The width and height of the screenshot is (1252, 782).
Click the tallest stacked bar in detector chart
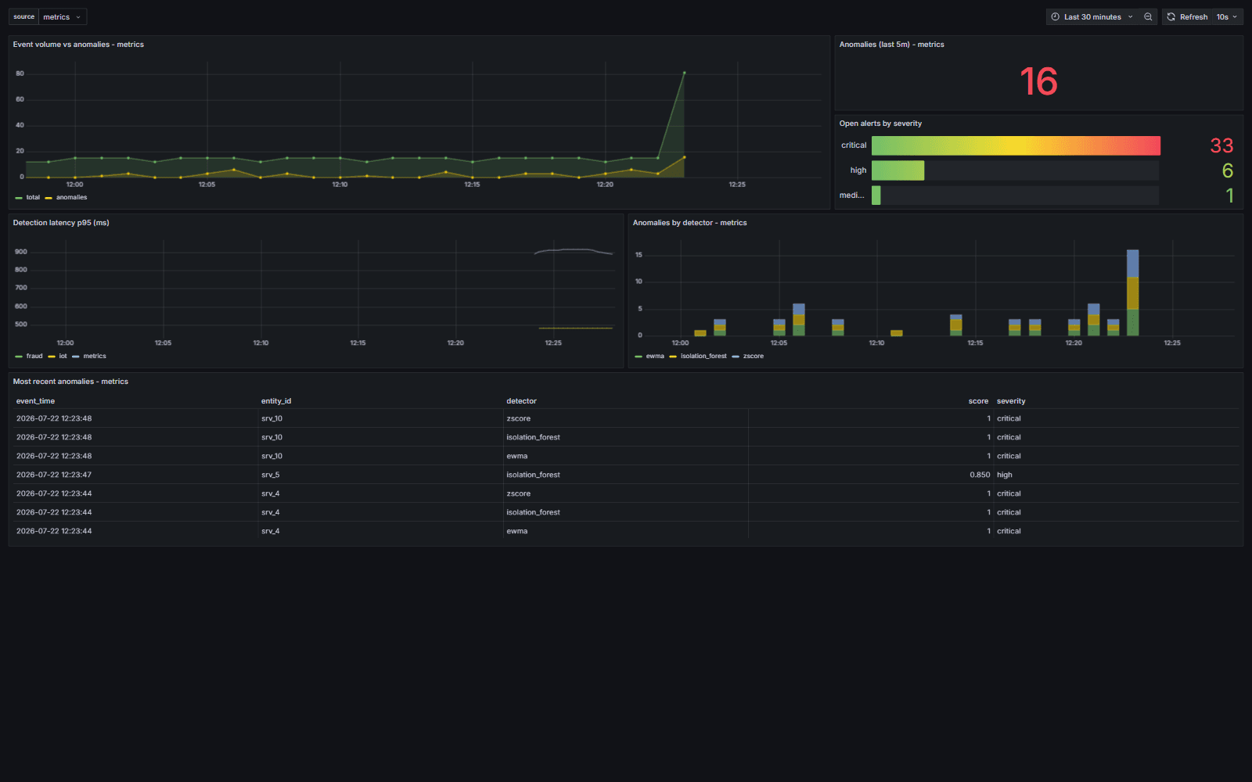1132,292
